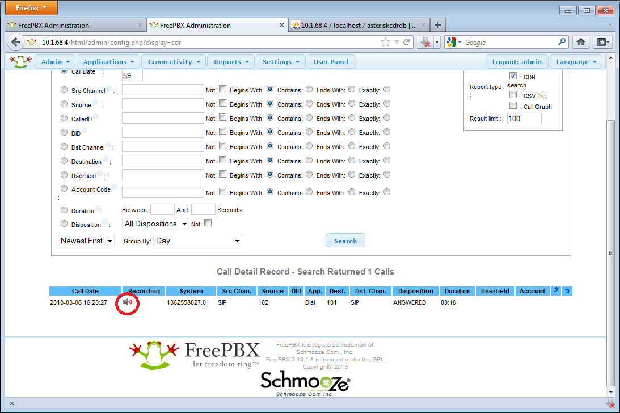Image resolution: width=620 pixels, height=413 pixels.
Task: Click the Logout: admin button
Action: pyautogui.click(x=517, y=62)
